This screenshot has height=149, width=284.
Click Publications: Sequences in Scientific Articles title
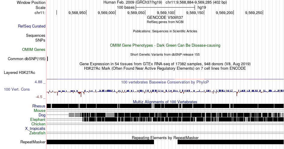point(165,31)
